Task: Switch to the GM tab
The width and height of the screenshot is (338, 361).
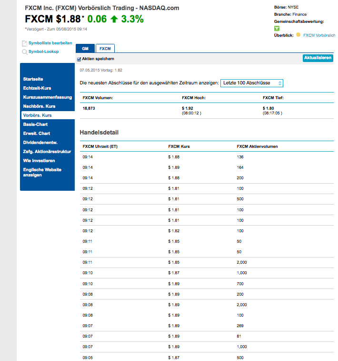Action: click(x=85, y=48)
